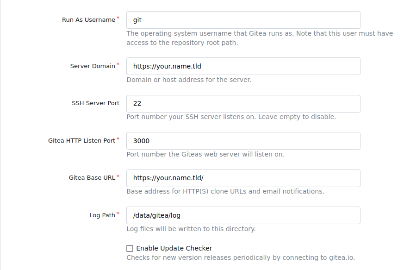The width and height of the screenshot is (404, 270).
Task: Select the SSH Server Port field showing 22
Action: (x=243, y=104)
